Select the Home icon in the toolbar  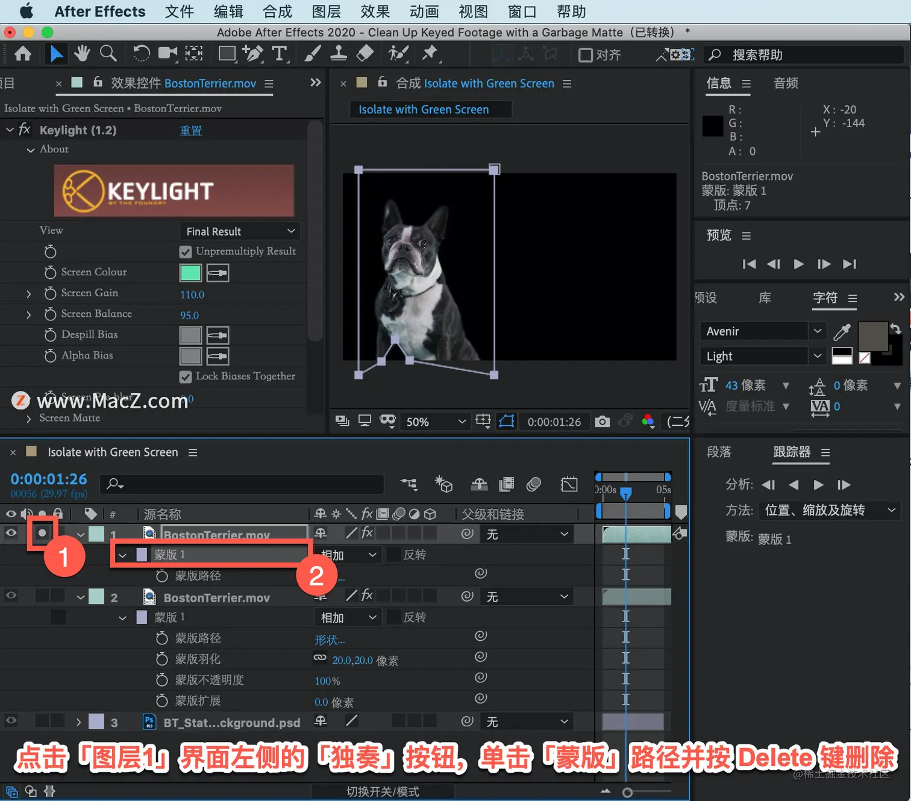[23, 54]
